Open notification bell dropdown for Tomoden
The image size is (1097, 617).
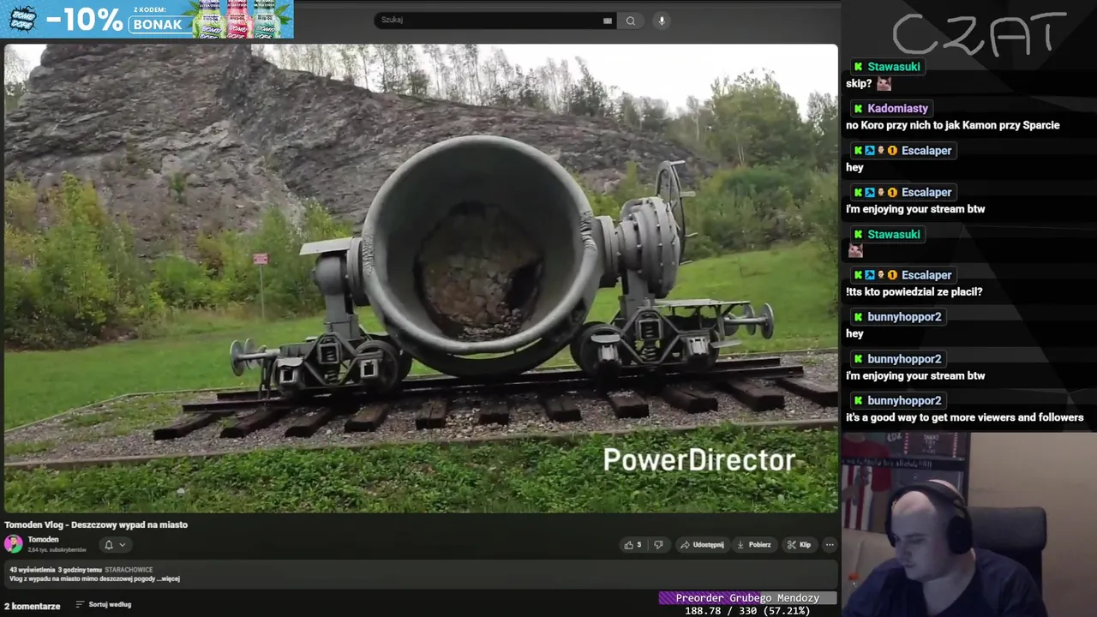click(115, 545)
